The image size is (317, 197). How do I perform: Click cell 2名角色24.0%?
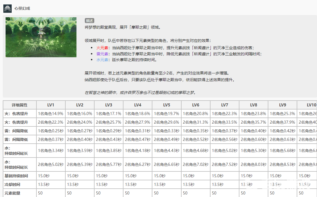point(80,122)
